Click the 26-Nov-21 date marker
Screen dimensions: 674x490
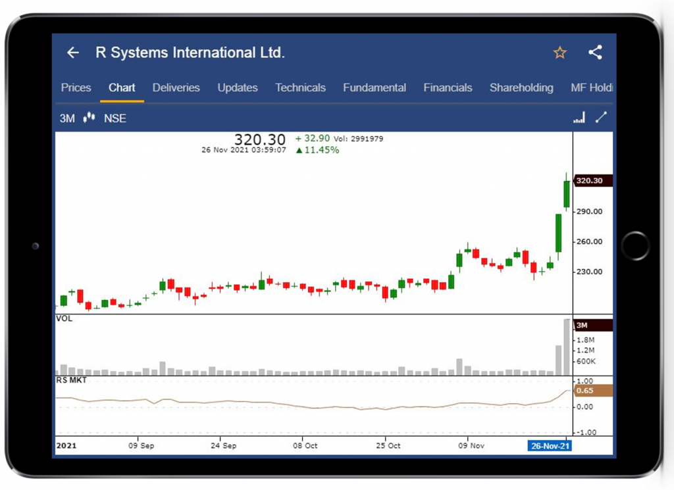(550, 446)
